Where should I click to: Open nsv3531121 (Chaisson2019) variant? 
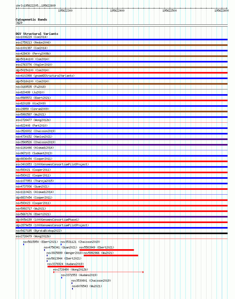click(x=80, y=242)
